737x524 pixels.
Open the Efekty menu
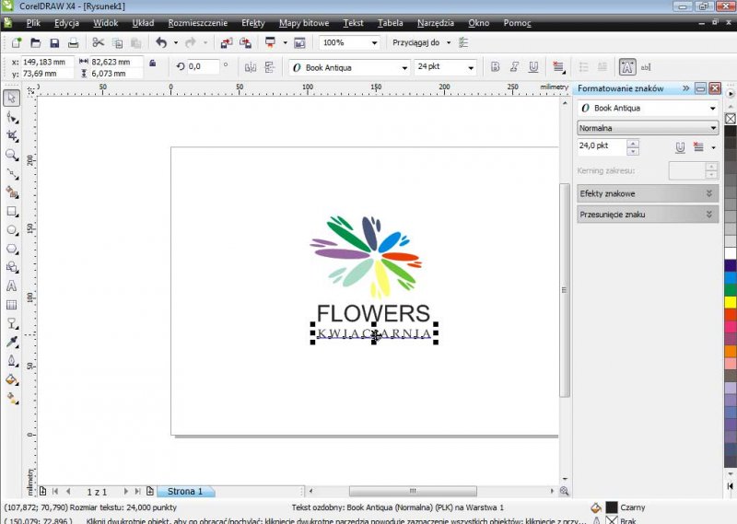(x=252, y=22)
